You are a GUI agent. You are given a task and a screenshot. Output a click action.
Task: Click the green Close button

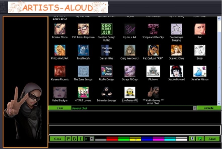pos(57,139)
